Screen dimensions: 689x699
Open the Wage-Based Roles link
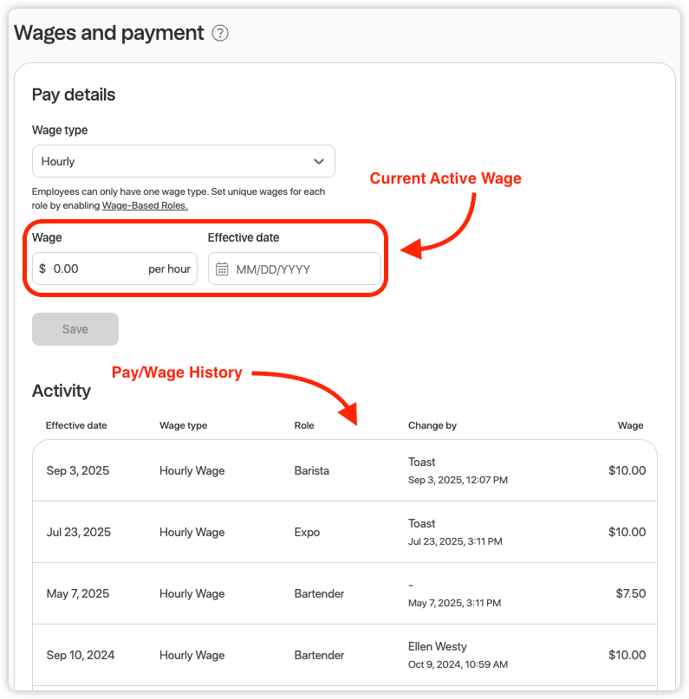click(x=145, y=205)
